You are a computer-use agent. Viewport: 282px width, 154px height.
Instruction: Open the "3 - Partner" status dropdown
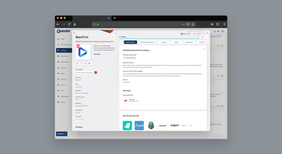159,37
